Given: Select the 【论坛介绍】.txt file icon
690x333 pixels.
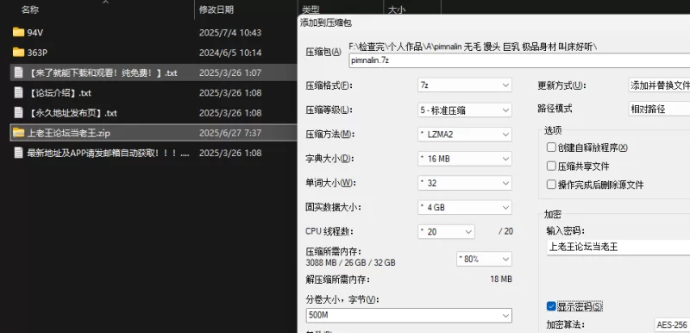Looking at the screenshot, I should click(x=18, y=92).
